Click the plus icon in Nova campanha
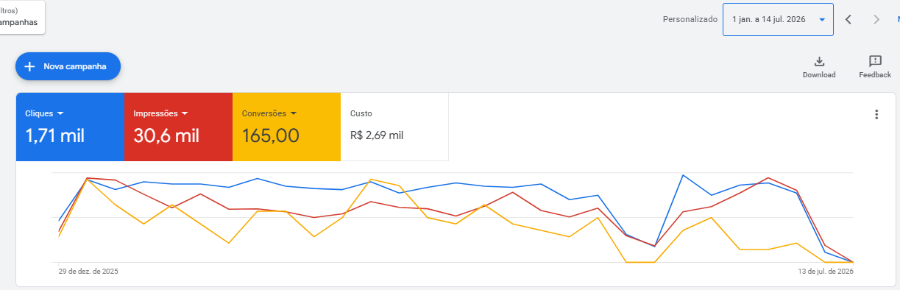The image size is (900, 290). [30, 66]
